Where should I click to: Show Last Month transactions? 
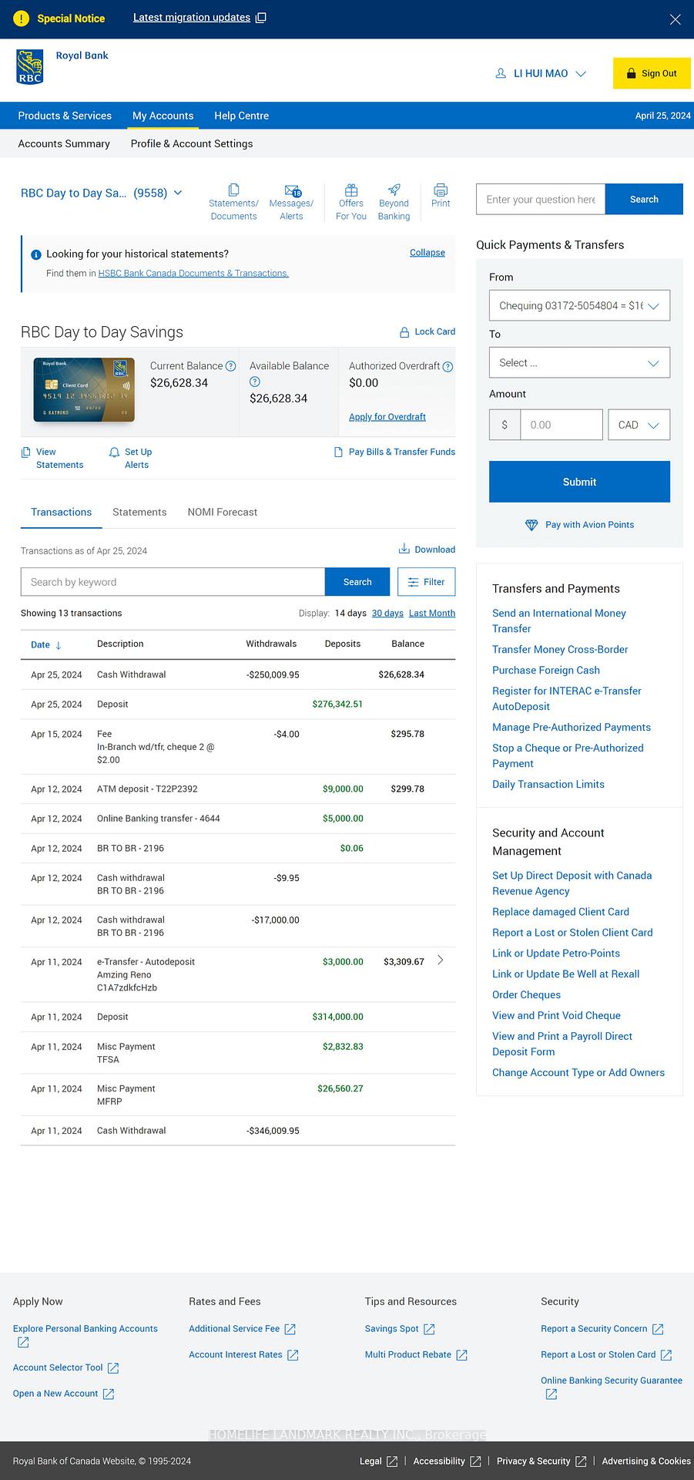click(432, 614)
